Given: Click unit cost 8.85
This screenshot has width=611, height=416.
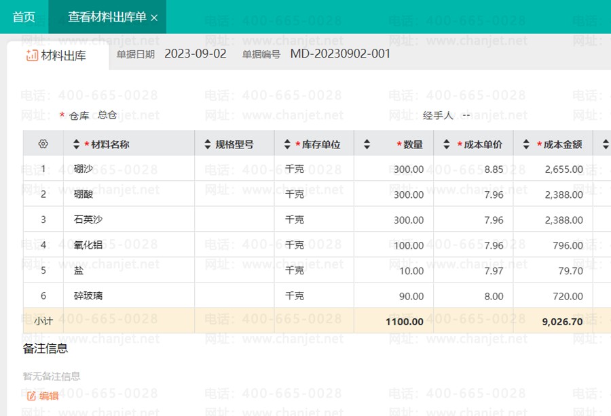Looking at the screenshot, I should coord(494,169).
